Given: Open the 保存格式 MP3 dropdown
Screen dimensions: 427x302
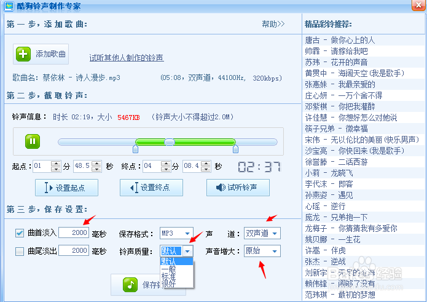Looking at the screenshot, I should click(x=176, y=233).
